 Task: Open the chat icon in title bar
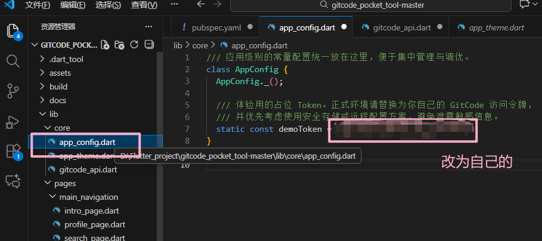tap(525, 5)
